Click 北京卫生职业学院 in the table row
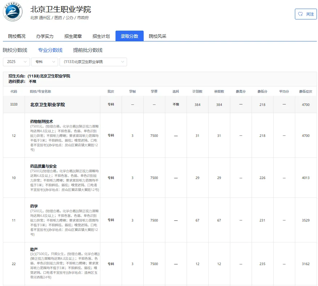The height and width of the screenshot is (286, 318). 47,105
